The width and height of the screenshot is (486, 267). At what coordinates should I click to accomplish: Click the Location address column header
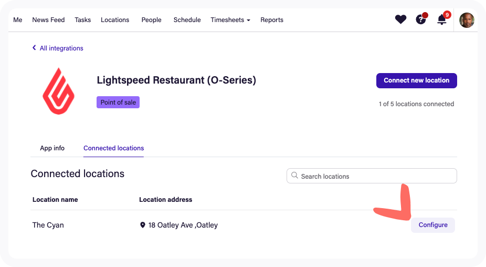165,200
